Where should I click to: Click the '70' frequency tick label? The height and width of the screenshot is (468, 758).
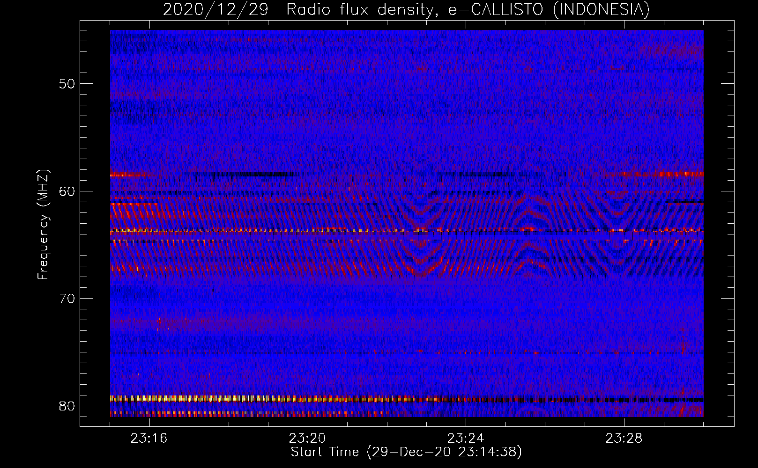coord(67,298)
